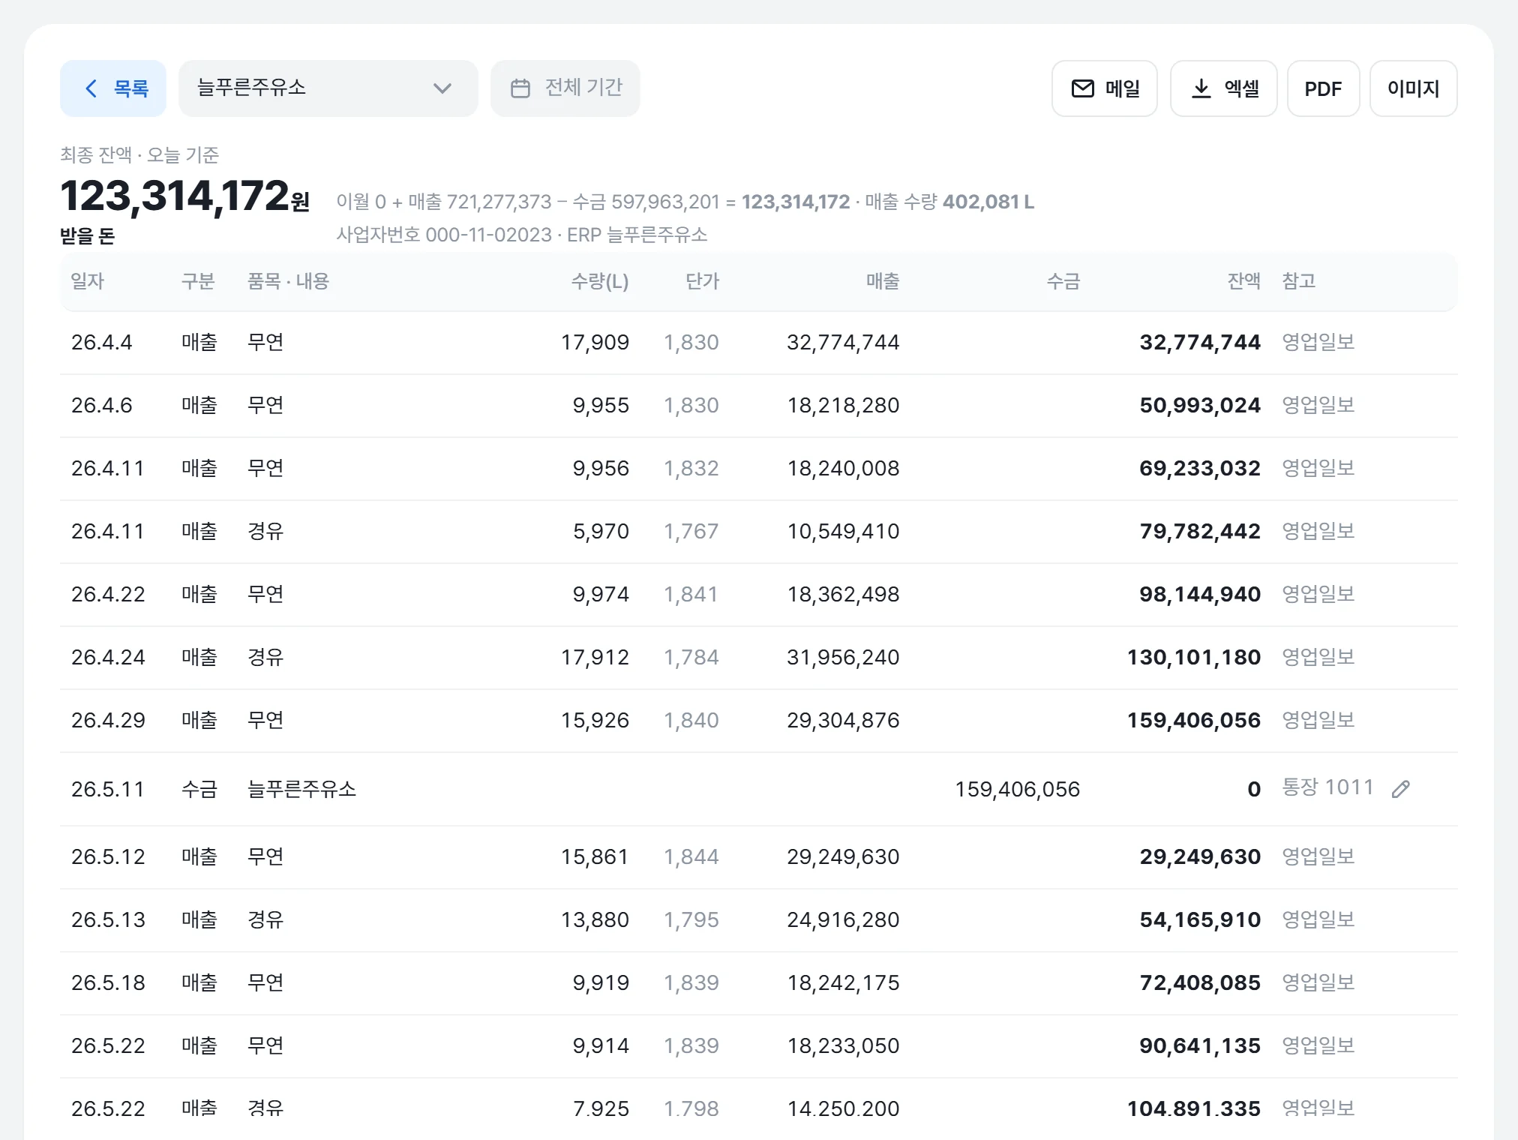Click sales amount 32,774,744 in 매출 column

pos(843,343)
